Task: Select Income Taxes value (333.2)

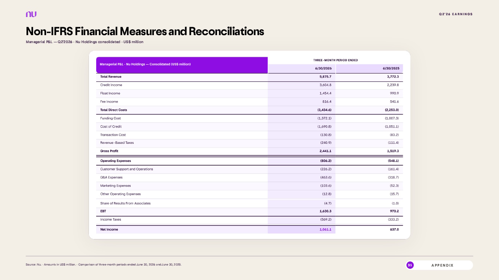Action: (393, 220)
